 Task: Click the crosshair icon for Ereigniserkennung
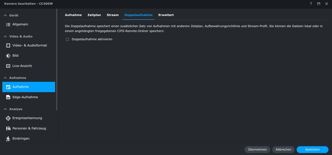coord(8,118)
